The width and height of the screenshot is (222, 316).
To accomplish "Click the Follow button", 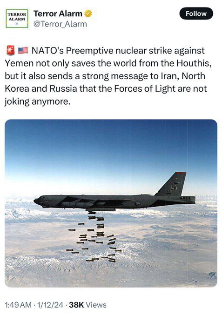I will (x=196, y=13).
